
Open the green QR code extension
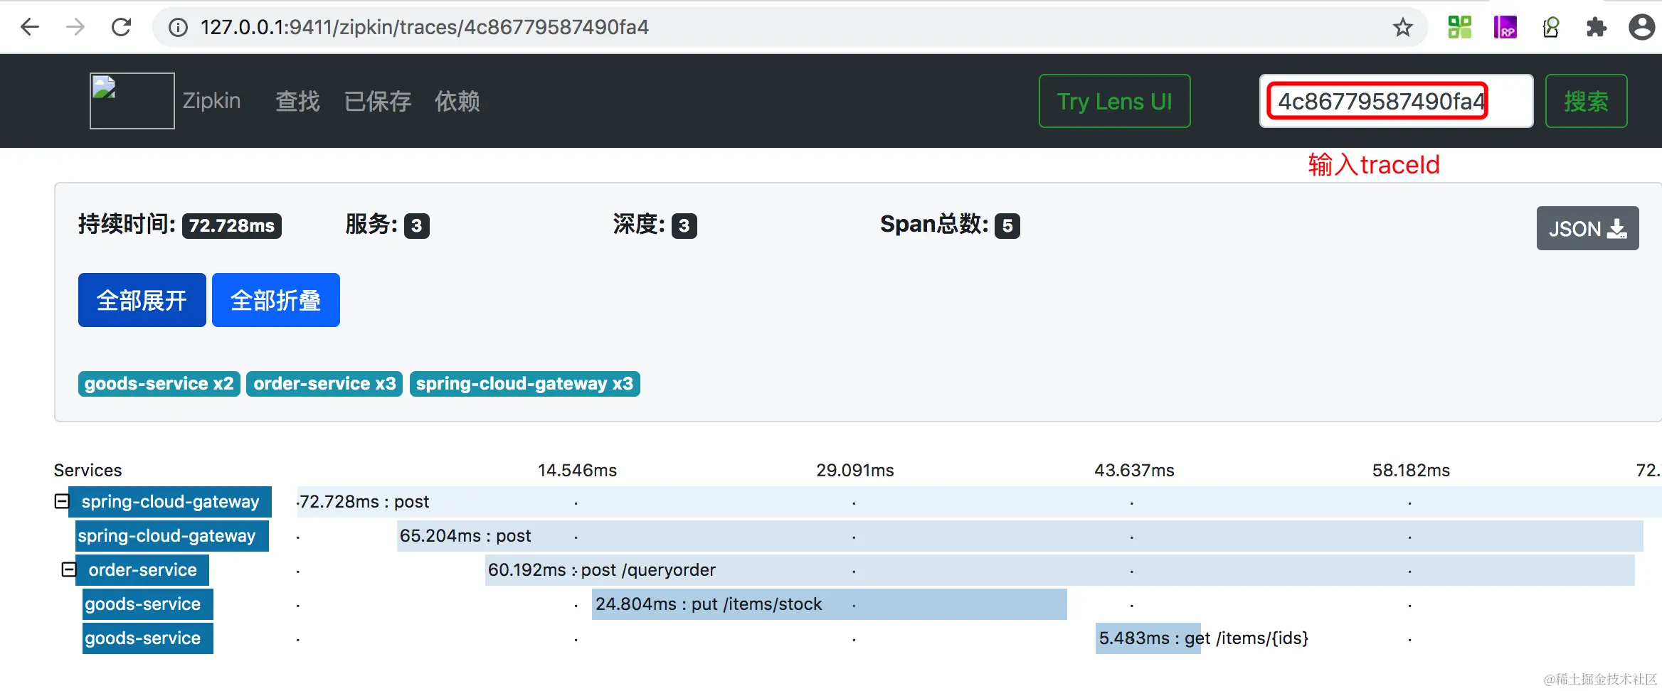pos(1459,27)
